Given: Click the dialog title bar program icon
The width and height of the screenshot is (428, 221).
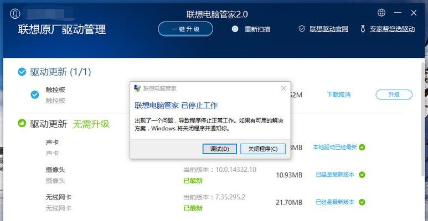Looking at the screenshot, I should tap(137, 88).
